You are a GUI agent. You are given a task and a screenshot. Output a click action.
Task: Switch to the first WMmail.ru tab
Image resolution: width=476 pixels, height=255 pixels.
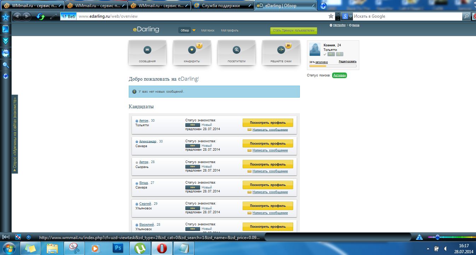pyautogui.click(x=32, y=6)
